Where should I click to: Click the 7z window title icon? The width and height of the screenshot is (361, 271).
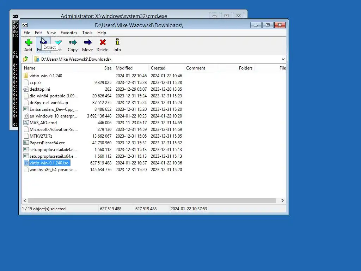pos(25,25)
